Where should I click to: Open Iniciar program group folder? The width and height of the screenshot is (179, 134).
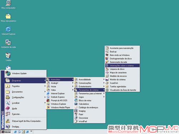pos(60,86)
